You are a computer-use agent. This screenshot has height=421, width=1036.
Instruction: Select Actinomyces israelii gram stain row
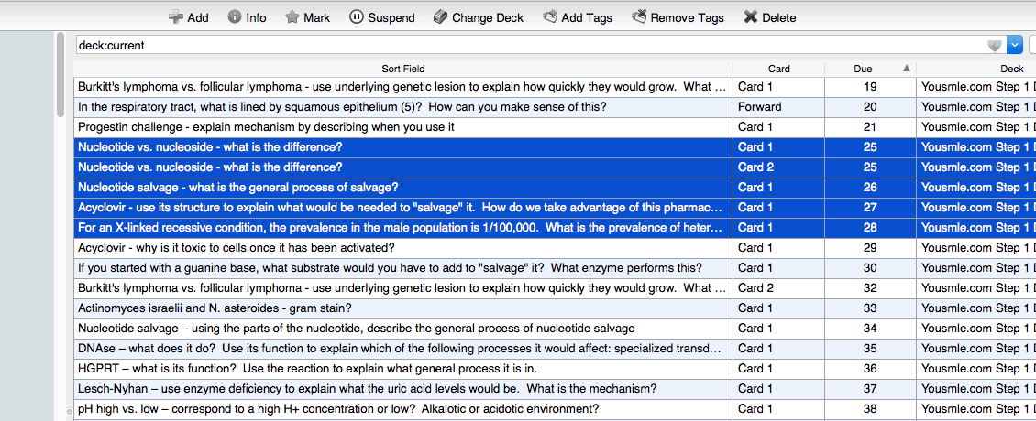(x=555, y=308)
